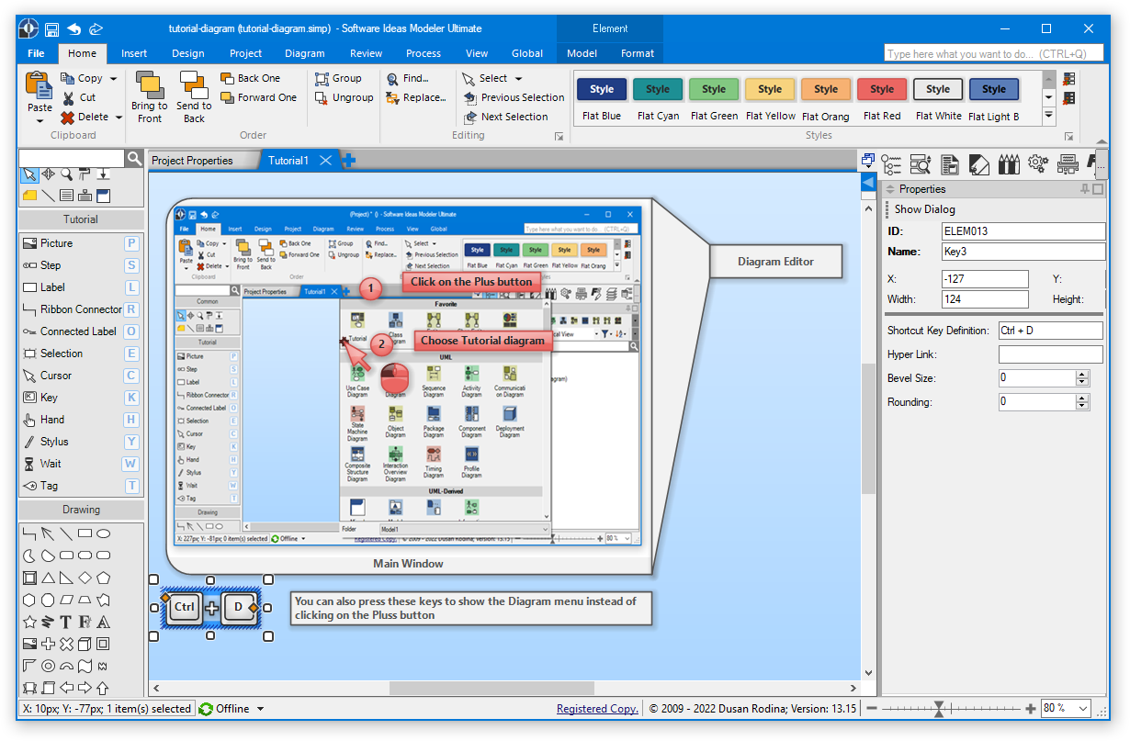The image size is (1130, 741).
Task: Open the Replace tool
Action: tap(416, 97)
